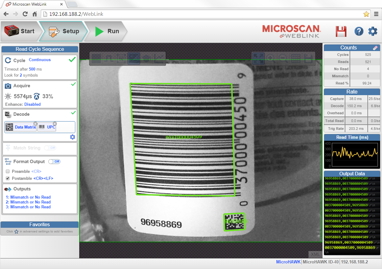This screenshot has width=382, height=269.
Task: Click the zoom out magnifier on image
Action: coord(283,59)
